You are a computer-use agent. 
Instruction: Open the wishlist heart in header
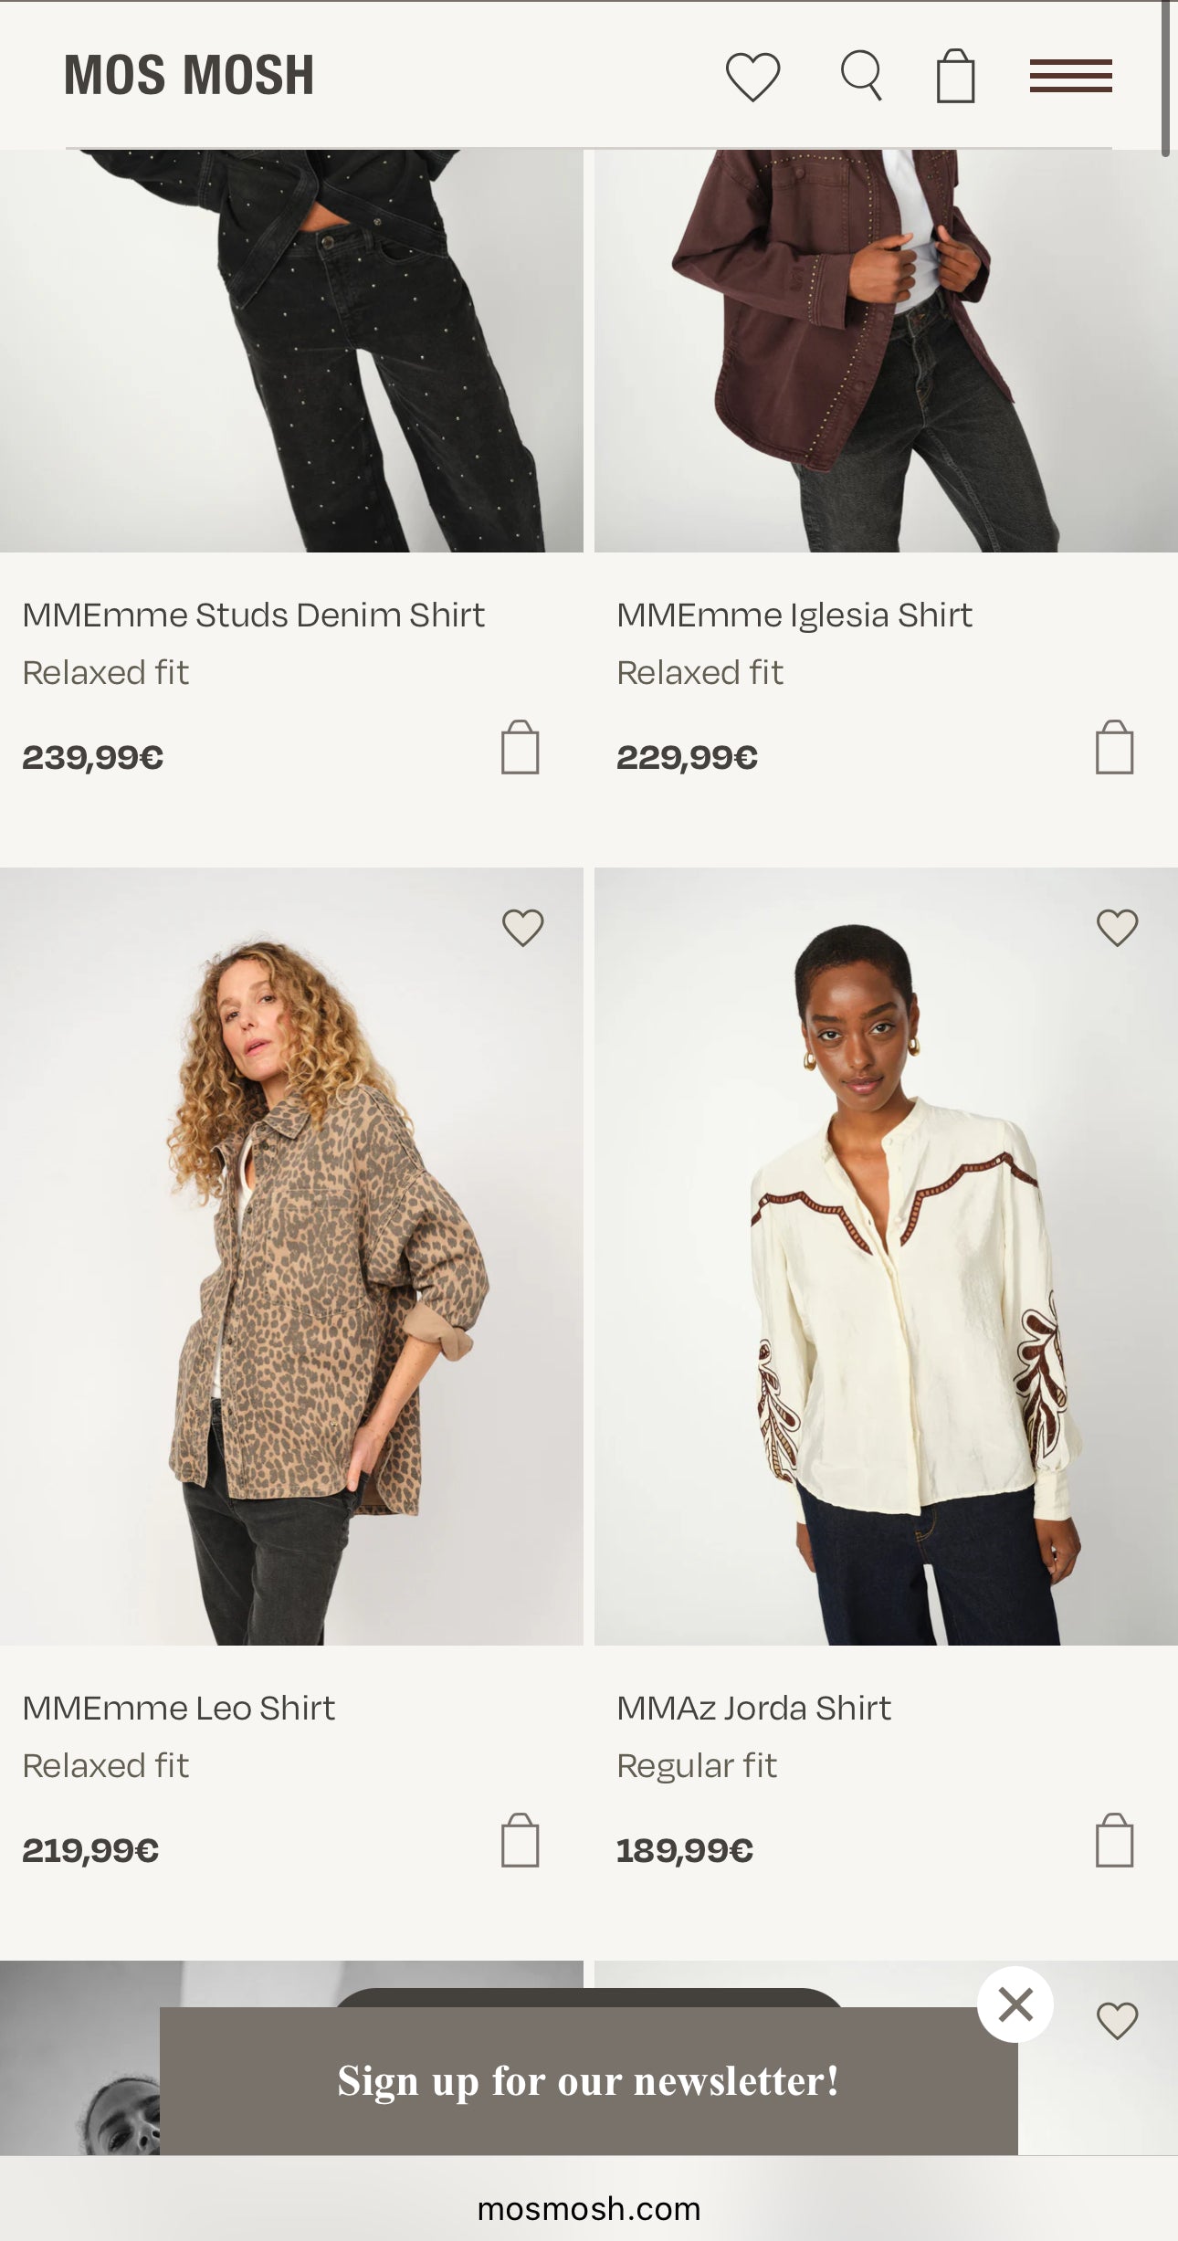pos(752,76)
